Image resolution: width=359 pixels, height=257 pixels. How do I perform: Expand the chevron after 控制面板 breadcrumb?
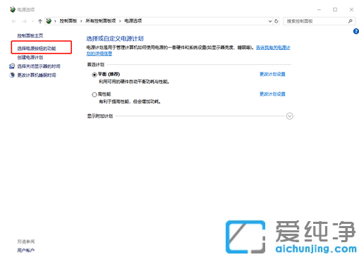click(81, 21)
